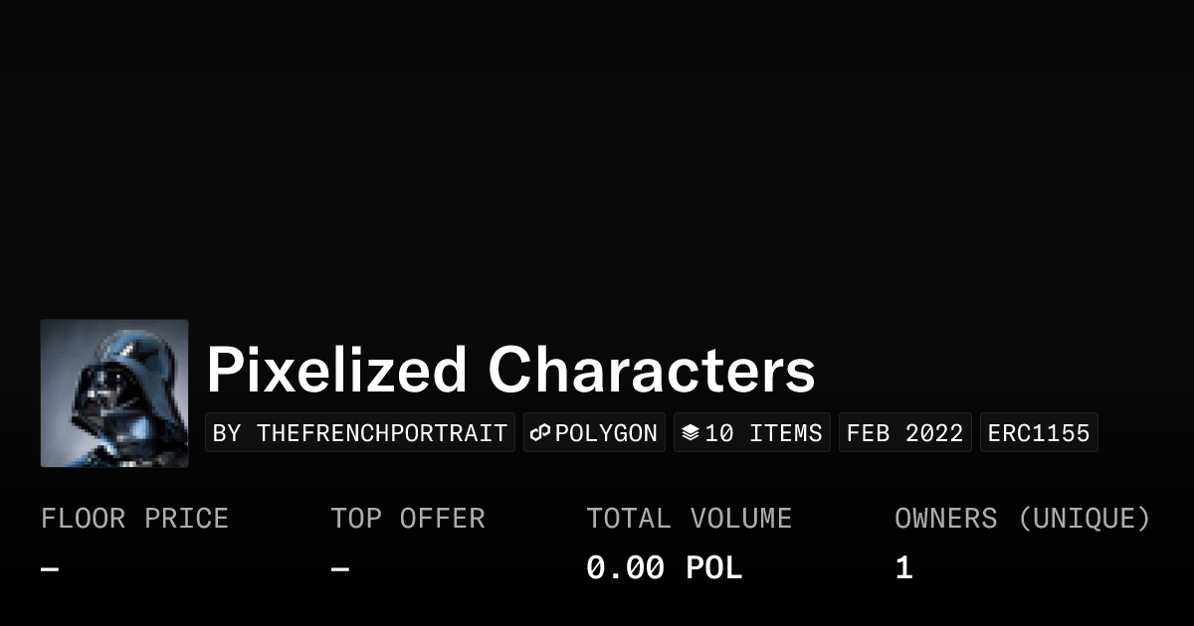This screenshot has height=626, width=1194.
Task: Click the TOTAL VOLUME stat label
Action: (x=689, y=519)
